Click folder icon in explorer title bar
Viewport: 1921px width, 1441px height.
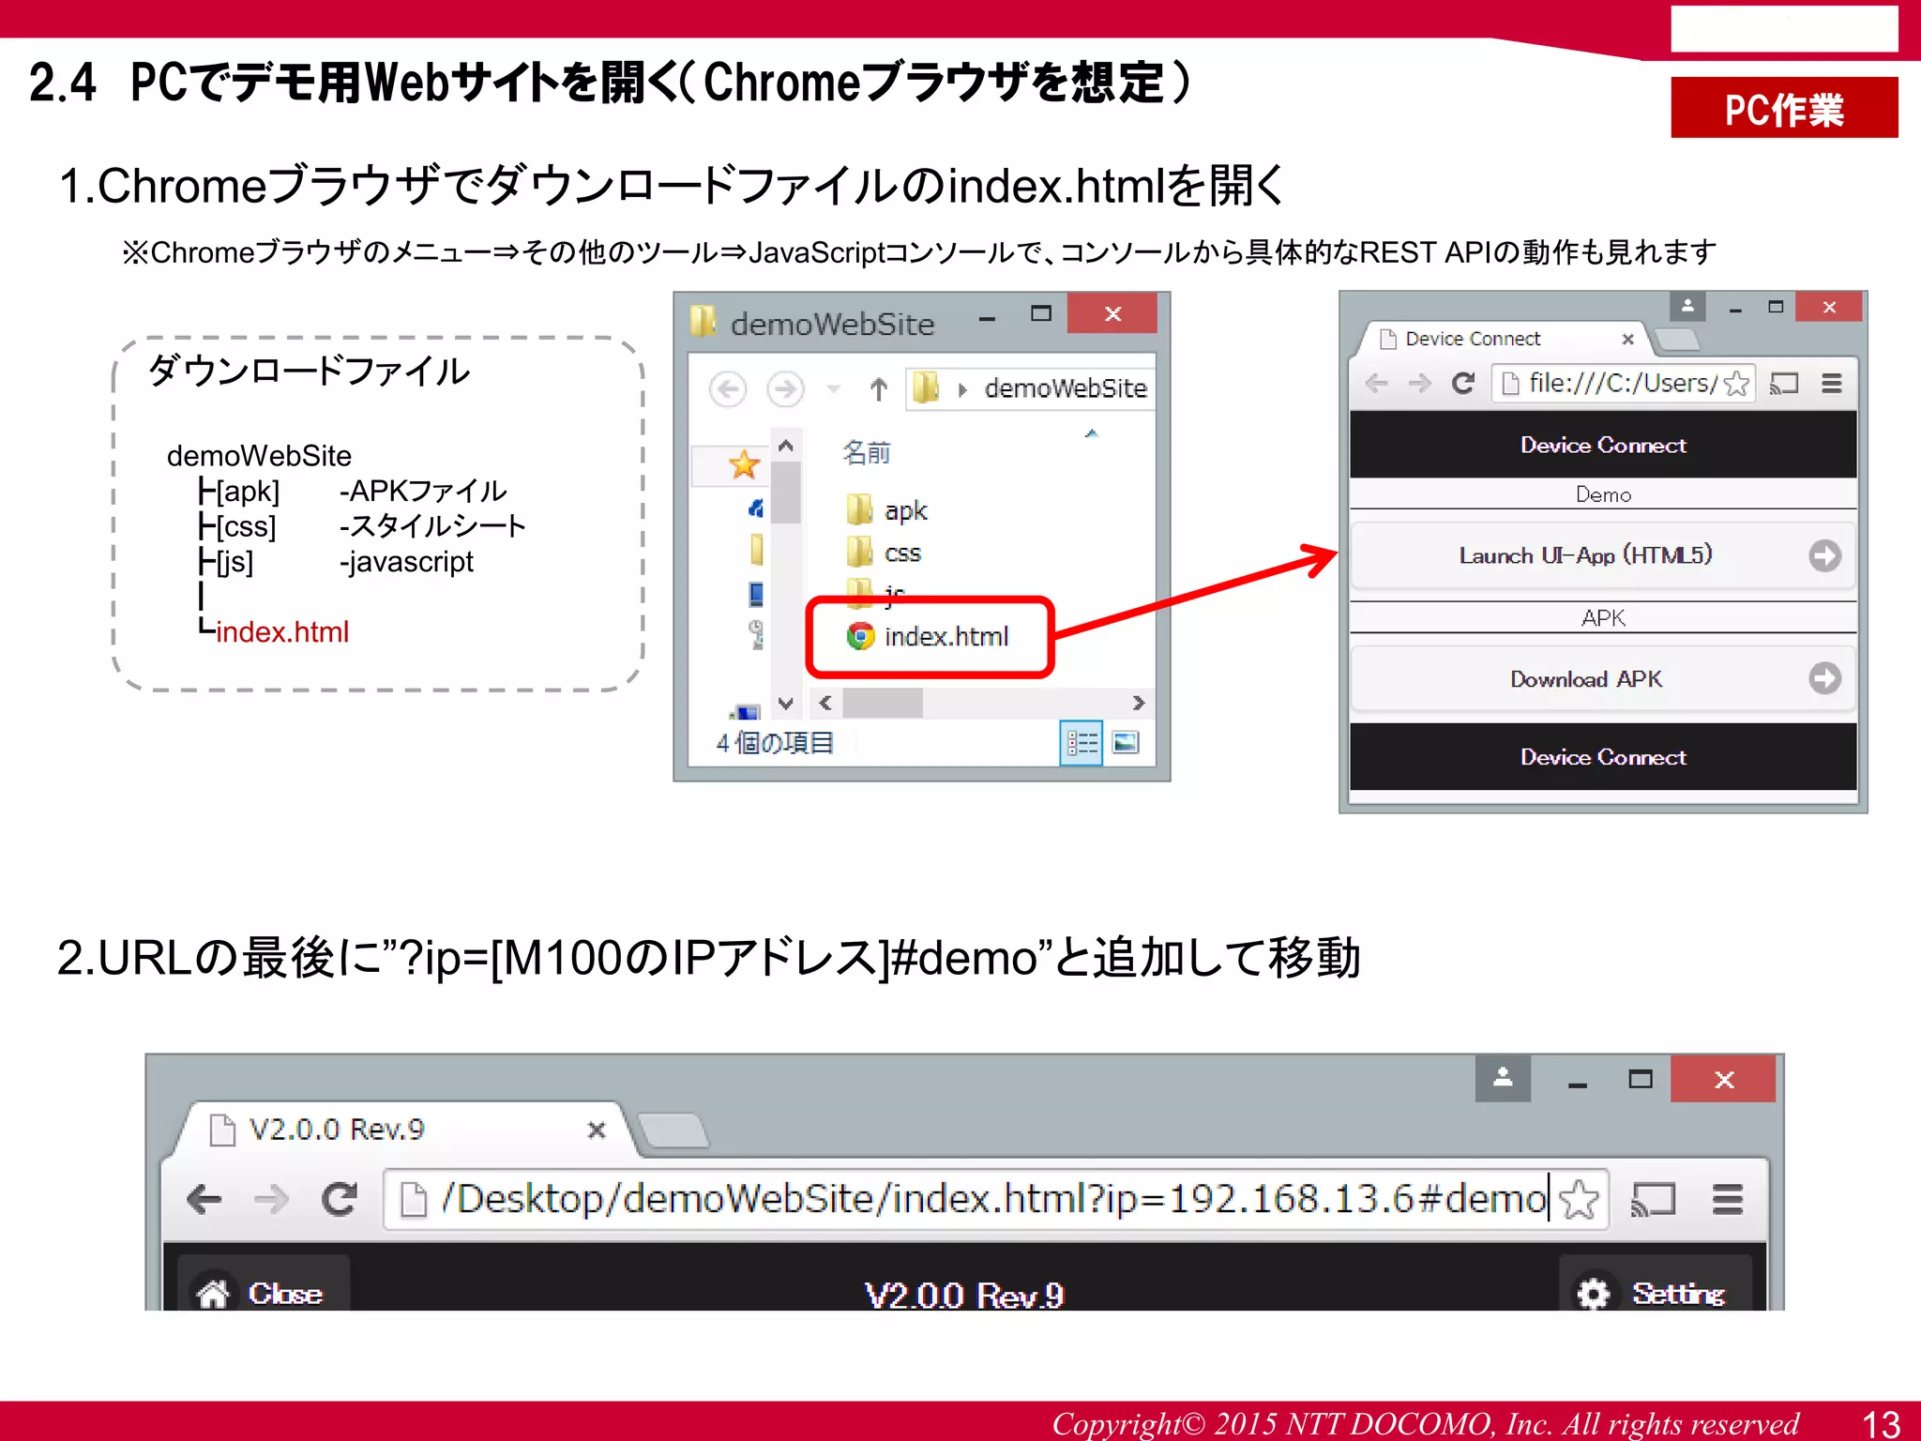[x=703, y=321]
